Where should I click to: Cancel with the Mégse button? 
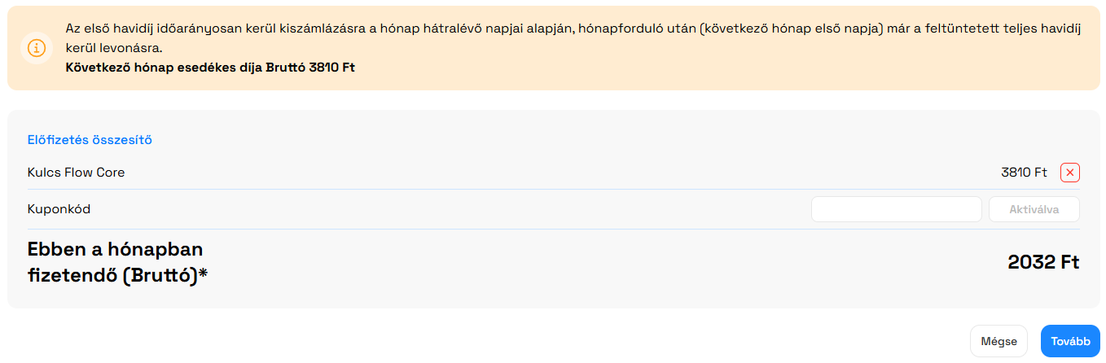click(998, 341)
